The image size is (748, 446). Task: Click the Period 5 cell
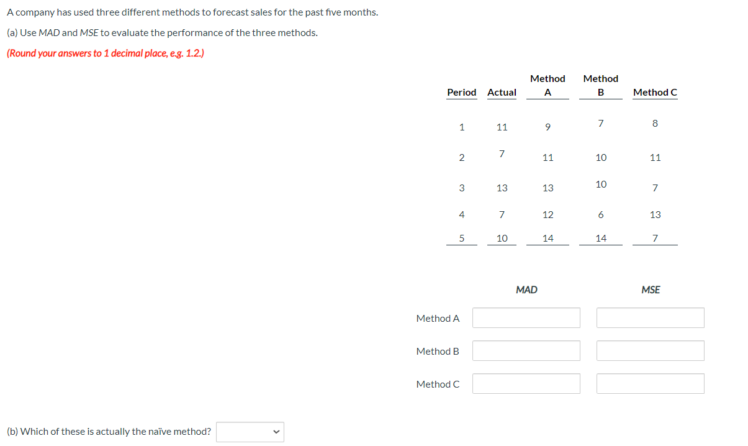tap(461, 238)
